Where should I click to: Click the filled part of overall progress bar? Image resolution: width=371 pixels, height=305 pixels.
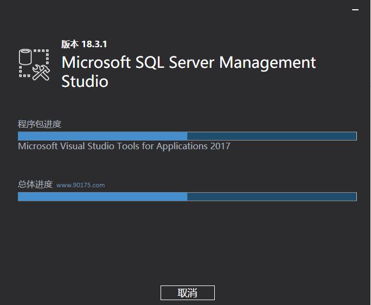(x=103, y=196)
